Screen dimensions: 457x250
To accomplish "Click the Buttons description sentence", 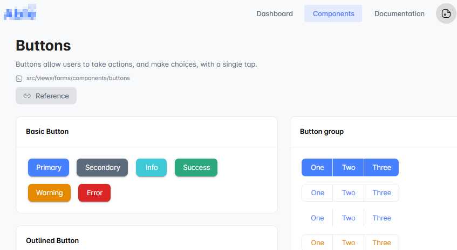I will click(x=137, y=64).
